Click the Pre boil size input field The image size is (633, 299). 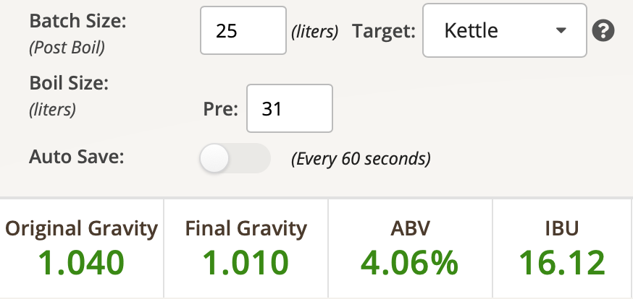tap(290, 108)
